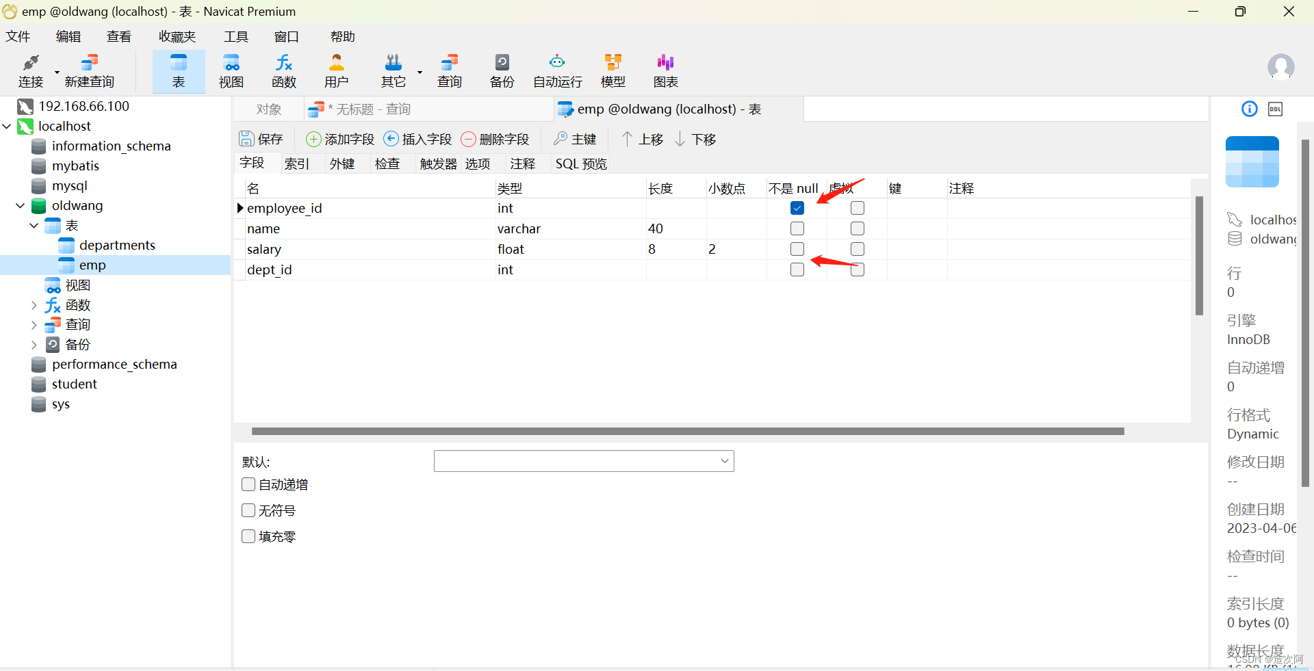Open 自动运行 automation toolbar icon

click(x=558, y=71)
